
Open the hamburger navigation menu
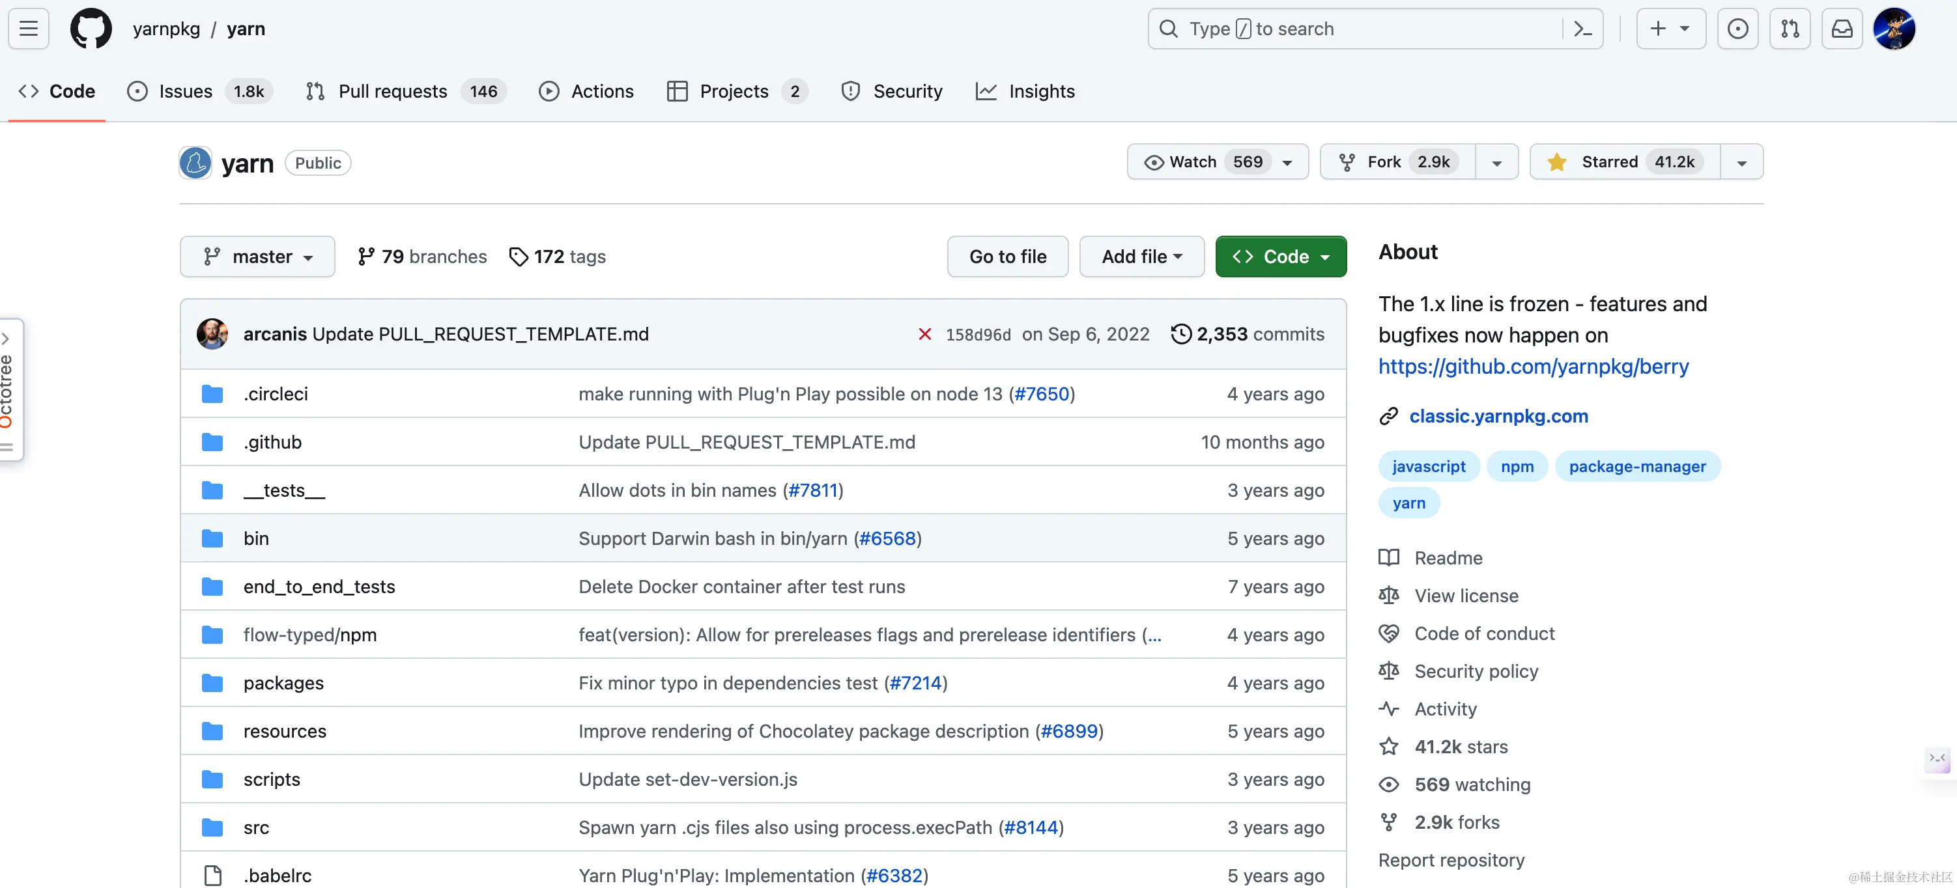point(29,29)
